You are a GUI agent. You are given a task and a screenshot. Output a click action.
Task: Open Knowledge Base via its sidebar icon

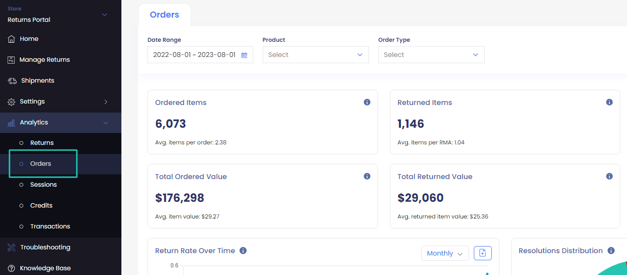click(11, 267)
